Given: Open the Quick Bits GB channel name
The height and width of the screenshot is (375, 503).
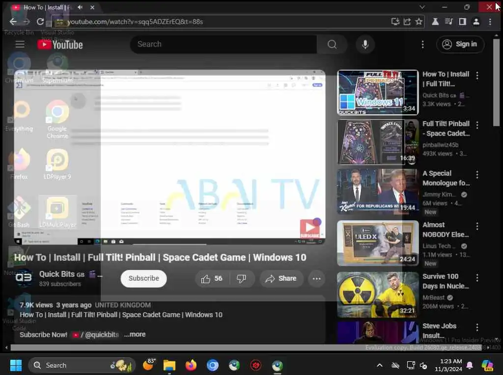Looking at the screenshot, I should pyautogui.click(x=62, y=274).
